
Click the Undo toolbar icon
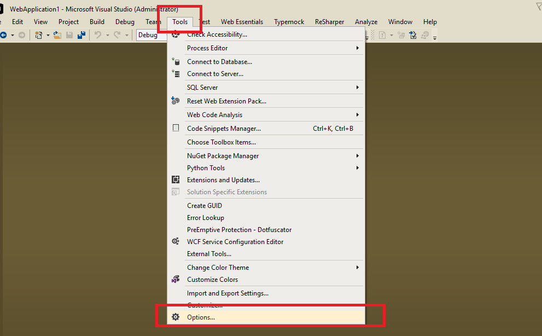click(x=99, y=35)
